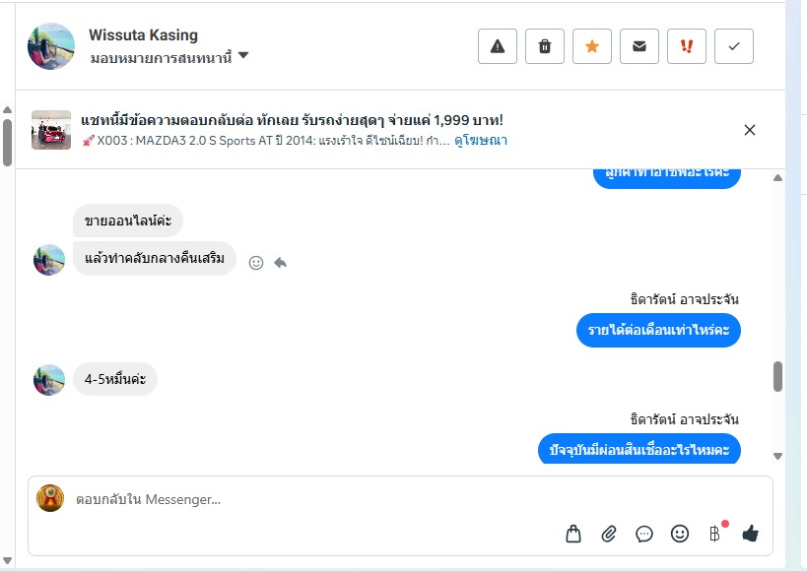
Task: Toggle the red exclamation priority flag
Action: pyautogui.click(x=687, y=46)
